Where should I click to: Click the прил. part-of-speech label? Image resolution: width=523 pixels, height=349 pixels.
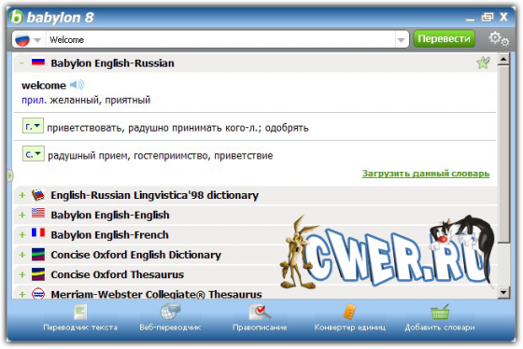34,100
